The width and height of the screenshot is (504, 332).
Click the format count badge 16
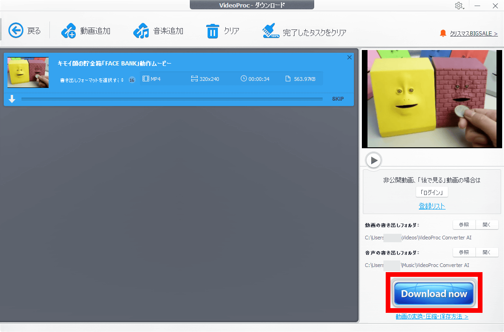click(x=132, y=79)
